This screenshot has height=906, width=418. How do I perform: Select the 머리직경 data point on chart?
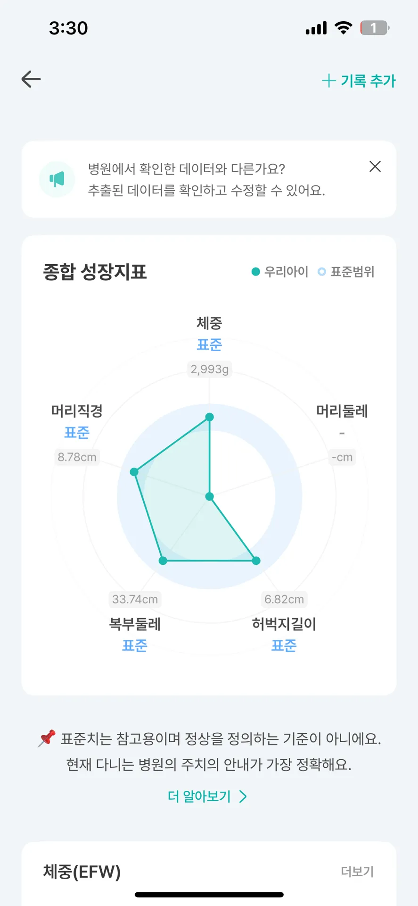click(134, 472)
